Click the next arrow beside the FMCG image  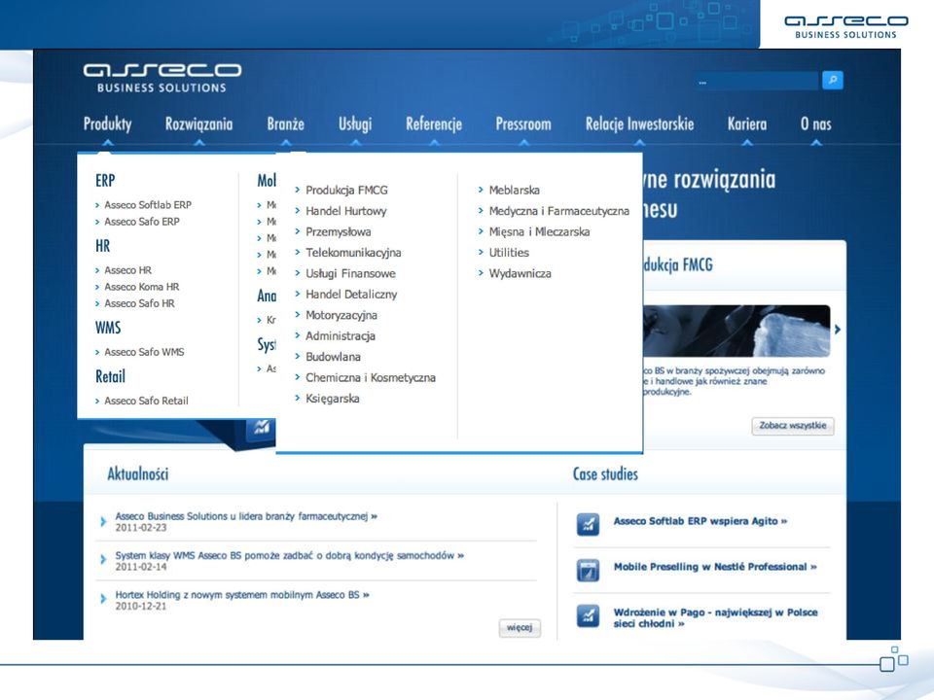[x=838, y=330]
